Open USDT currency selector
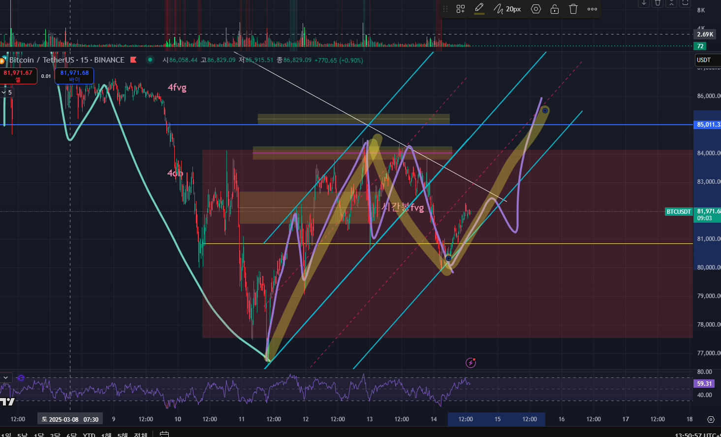This screenshot has height=437, width=721. 708,60
